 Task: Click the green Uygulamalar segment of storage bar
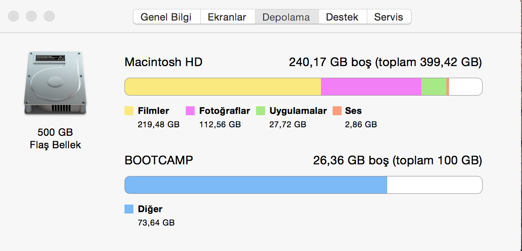pos(434,87)
